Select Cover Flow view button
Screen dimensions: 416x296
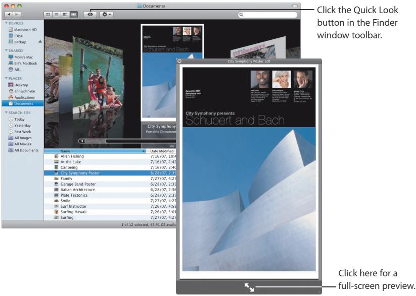pos(74,14)
